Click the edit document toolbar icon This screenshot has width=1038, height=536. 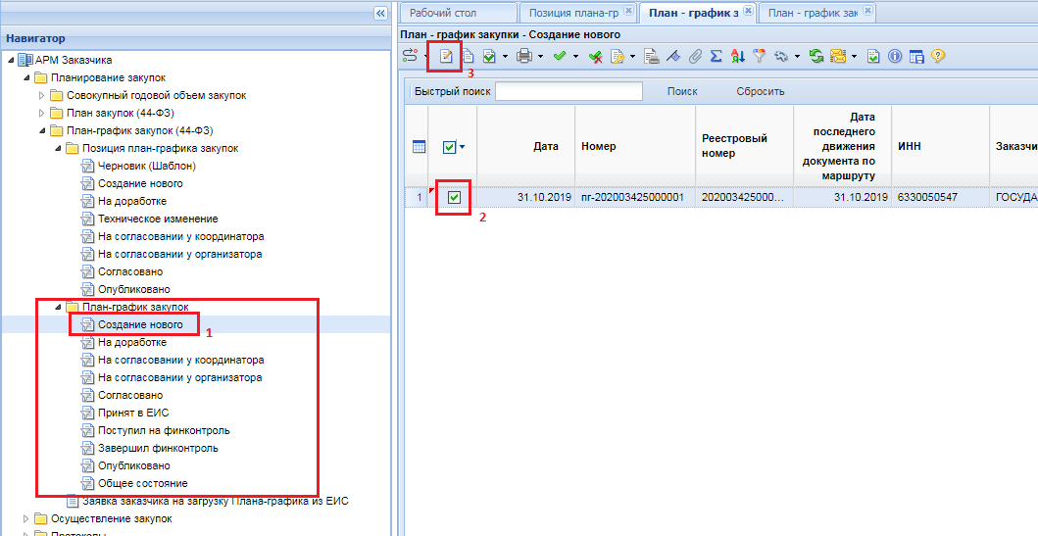point(446,57)
